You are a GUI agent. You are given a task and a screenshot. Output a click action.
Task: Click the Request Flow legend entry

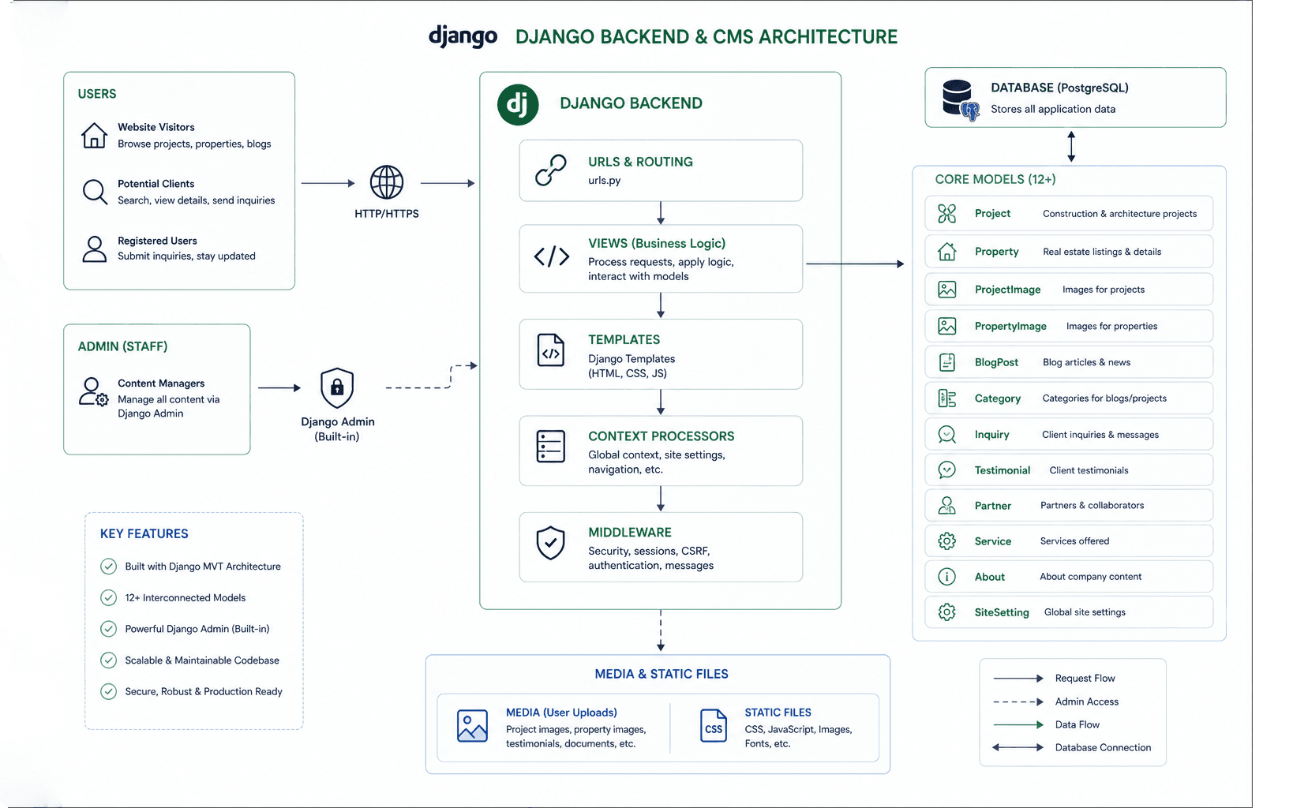[x=1055, y=679]
